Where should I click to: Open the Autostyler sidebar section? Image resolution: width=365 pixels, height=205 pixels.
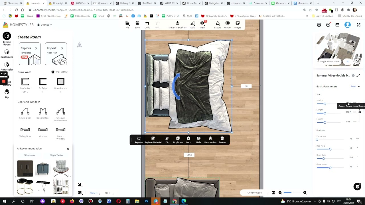[7, 66]
